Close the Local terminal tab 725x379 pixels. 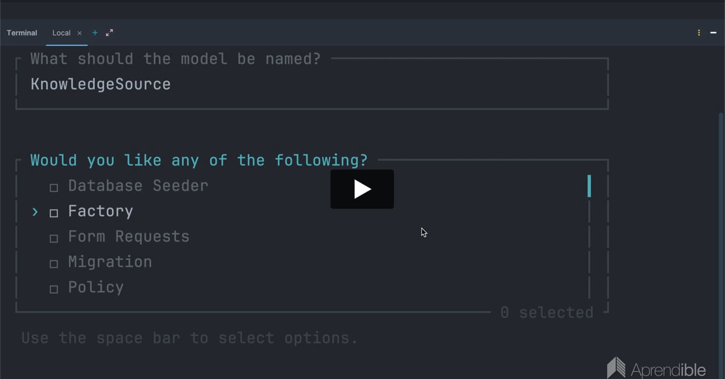click(80, 33)
